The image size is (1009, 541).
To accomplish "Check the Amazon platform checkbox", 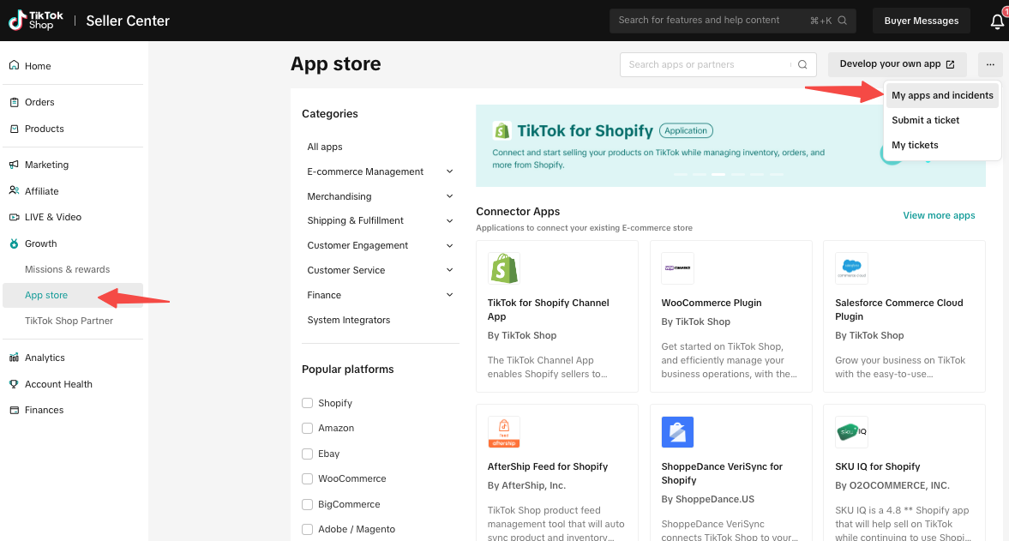I will [x=308, y=429].
